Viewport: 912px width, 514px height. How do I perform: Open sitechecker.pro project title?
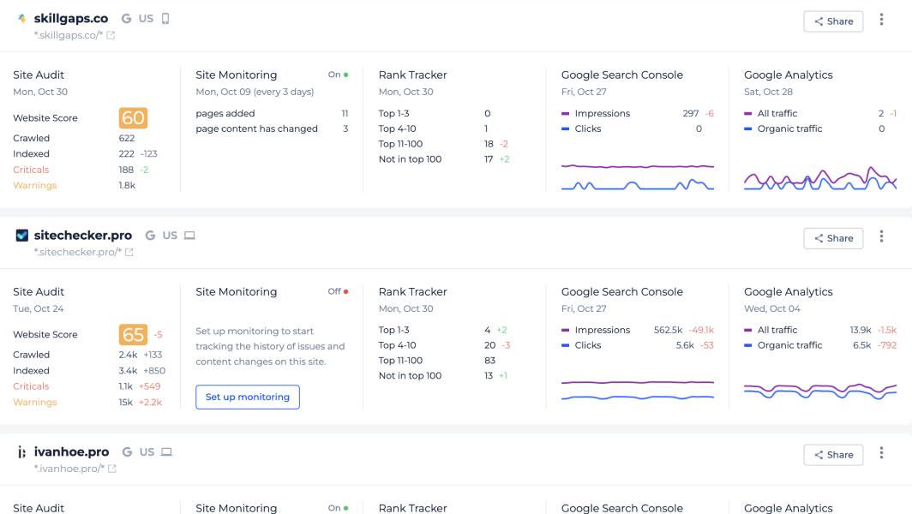(x=83, y=236)
